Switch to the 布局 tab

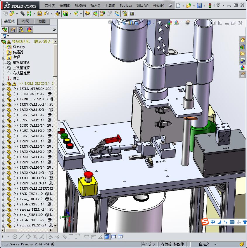pyautogui.click(x=25, y=21)
